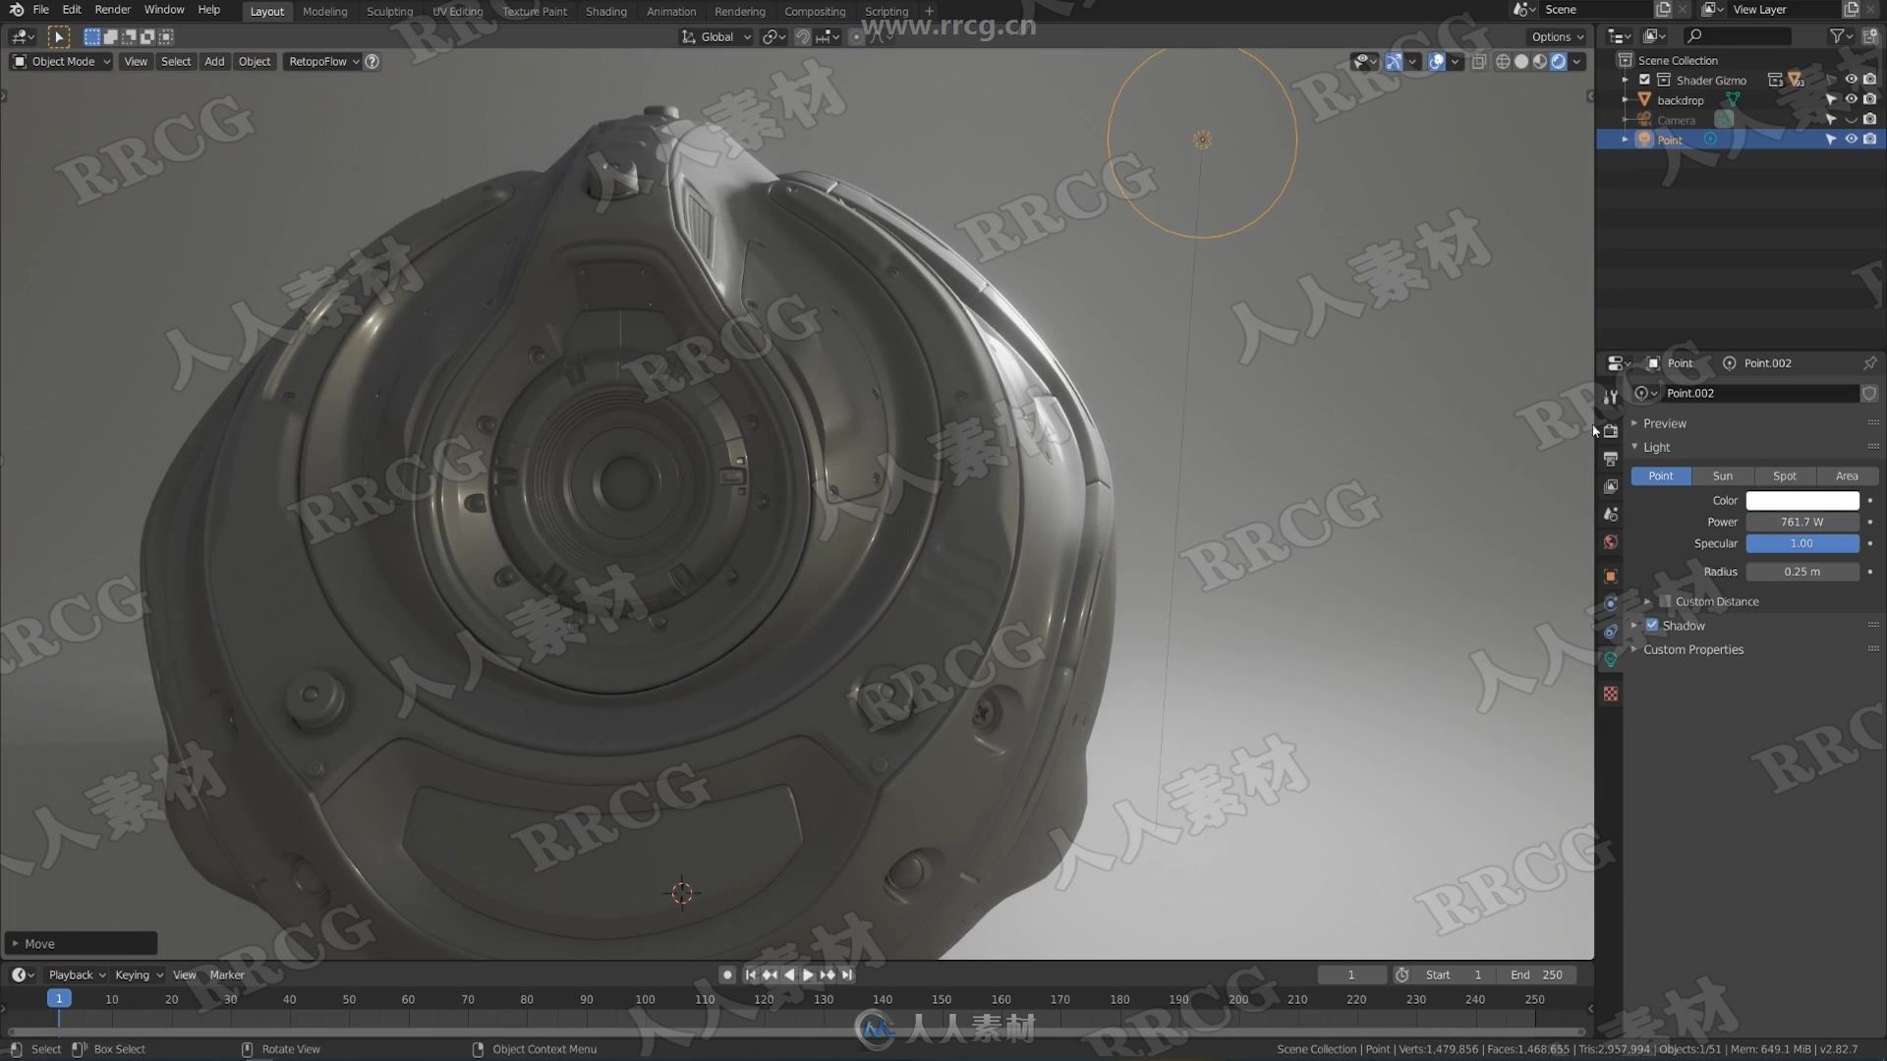Image resolution: width=1887 pixels, height=1061 pixels.
Task: Open the Render menu
Action: click(x=112, y=10)
